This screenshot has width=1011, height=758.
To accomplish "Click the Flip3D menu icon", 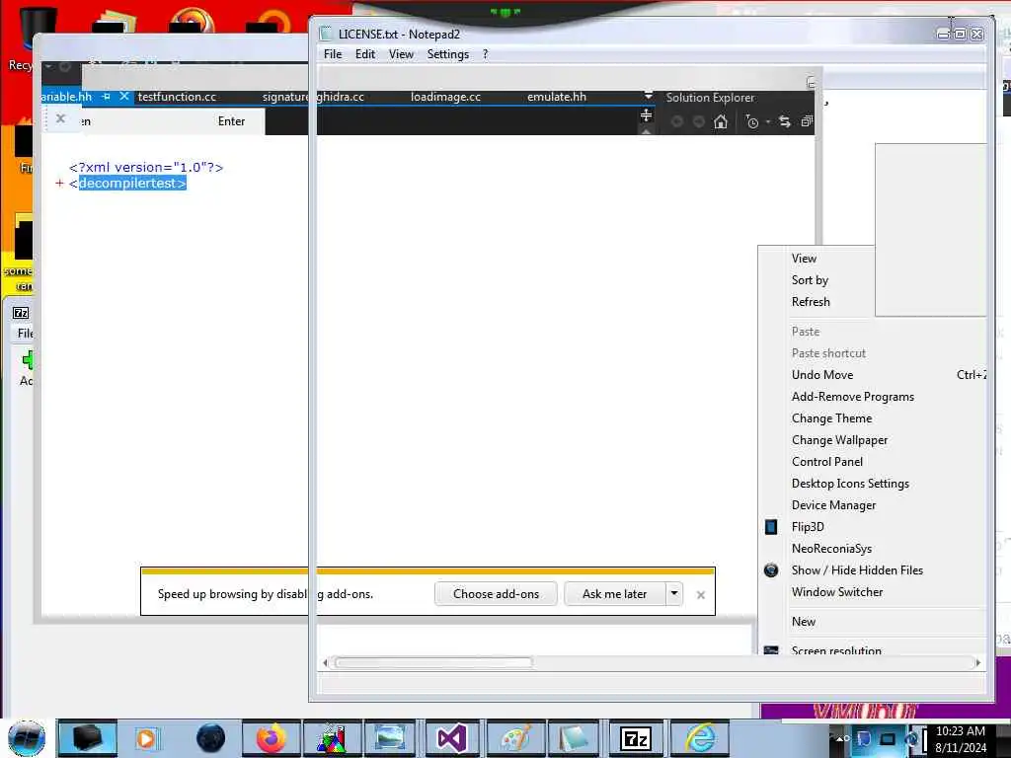I will (x=771, y=527).
